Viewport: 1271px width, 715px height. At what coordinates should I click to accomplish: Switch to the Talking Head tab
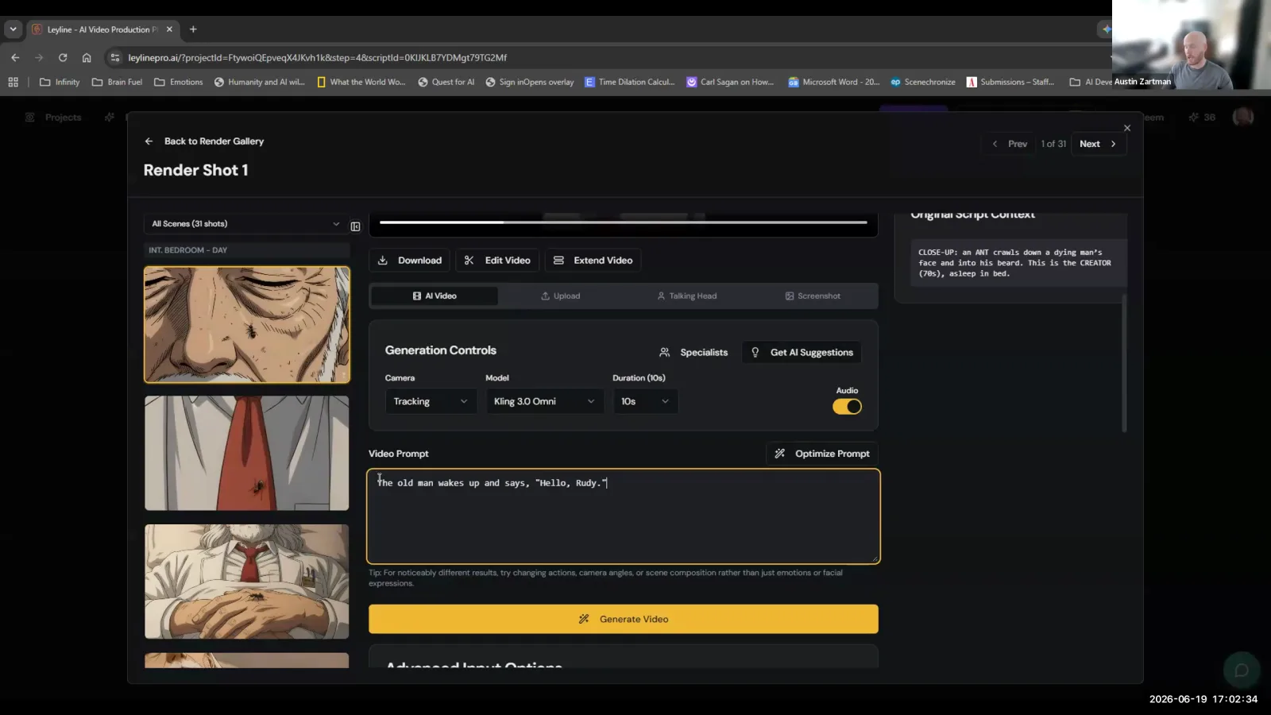click(x=687, y=296)
